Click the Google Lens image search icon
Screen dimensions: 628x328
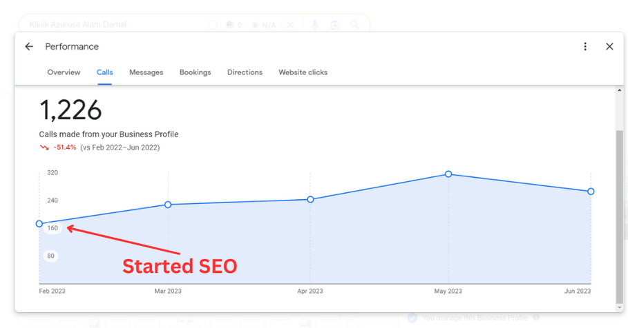[x=334, y=25]
